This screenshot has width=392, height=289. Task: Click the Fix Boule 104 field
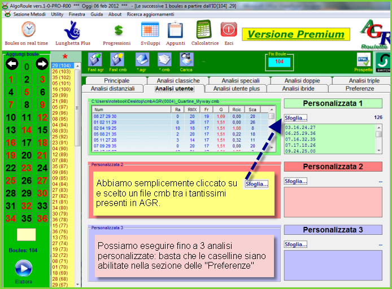279,62
